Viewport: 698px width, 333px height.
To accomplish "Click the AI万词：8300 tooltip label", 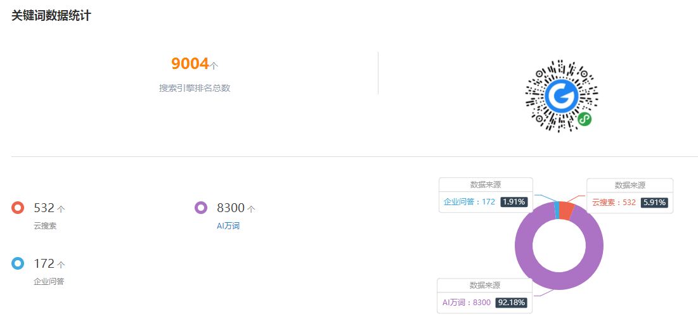I will tap(467, 303).
